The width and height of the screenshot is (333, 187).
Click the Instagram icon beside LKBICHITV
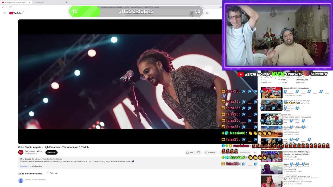(307, 74)
